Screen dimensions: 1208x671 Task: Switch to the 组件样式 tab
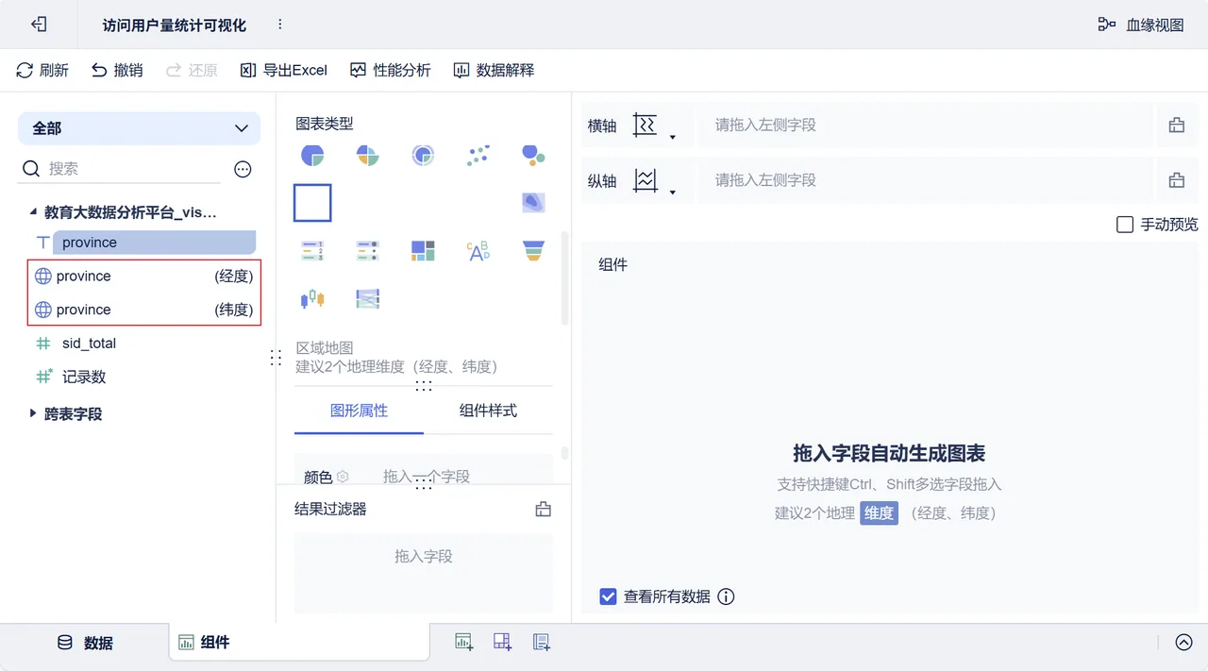click(x=488, y=411)
